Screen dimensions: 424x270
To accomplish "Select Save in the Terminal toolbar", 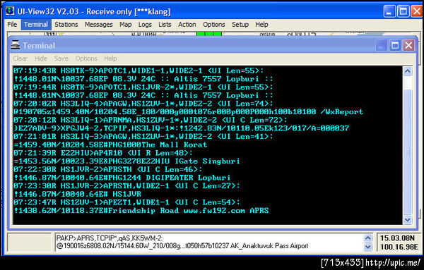I will 61,59.
